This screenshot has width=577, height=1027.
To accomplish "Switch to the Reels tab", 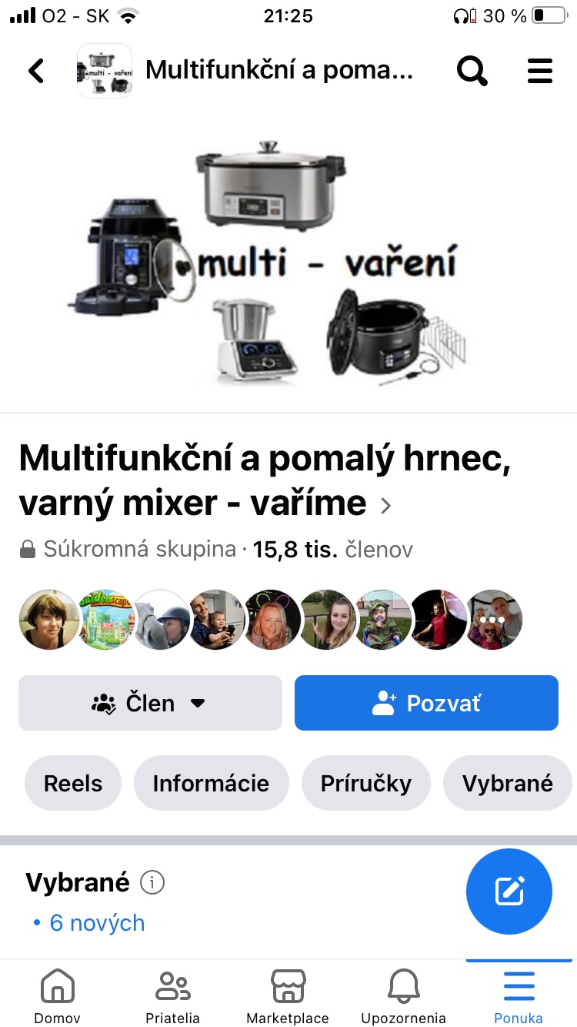I will pyautogui.click(x=73, y=784).
